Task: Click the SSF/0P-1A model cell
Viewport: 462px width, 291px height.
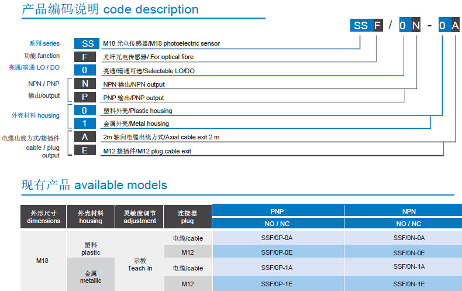Action: click(277, 267)
